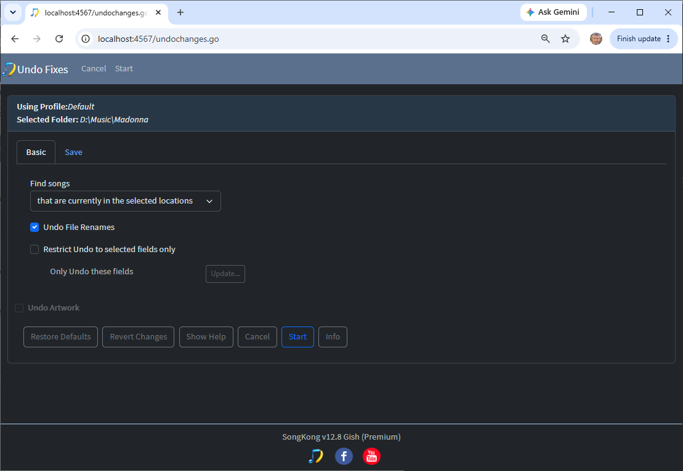The width and height of the screenshot is (683, 471).
Task: Open the SongKong website footer icon
Action: pyautogui.click(x=316, y=456)
